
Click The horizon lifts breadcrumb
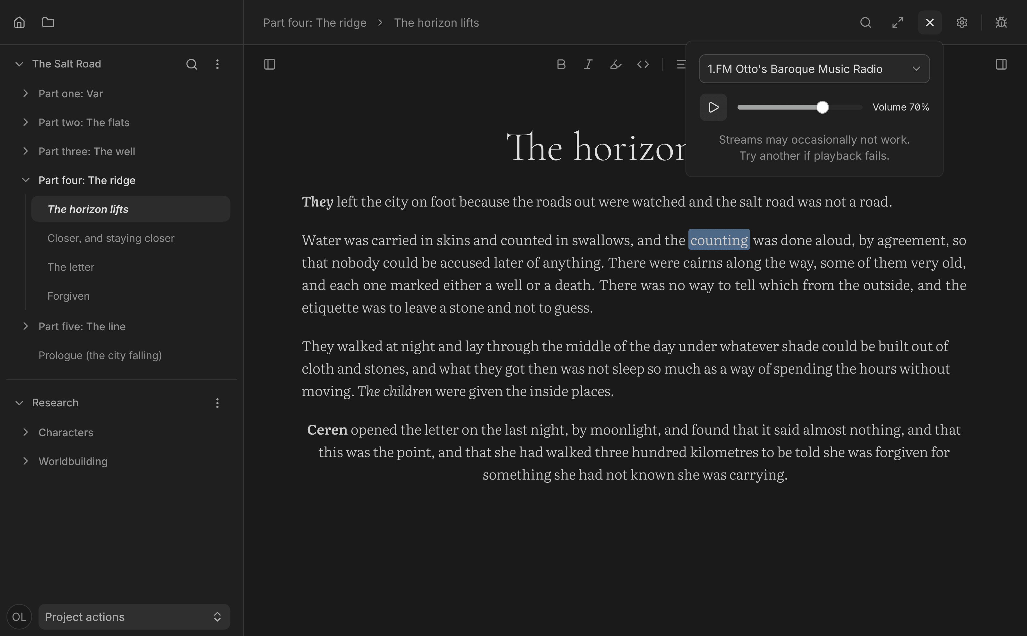coord(436,23)
